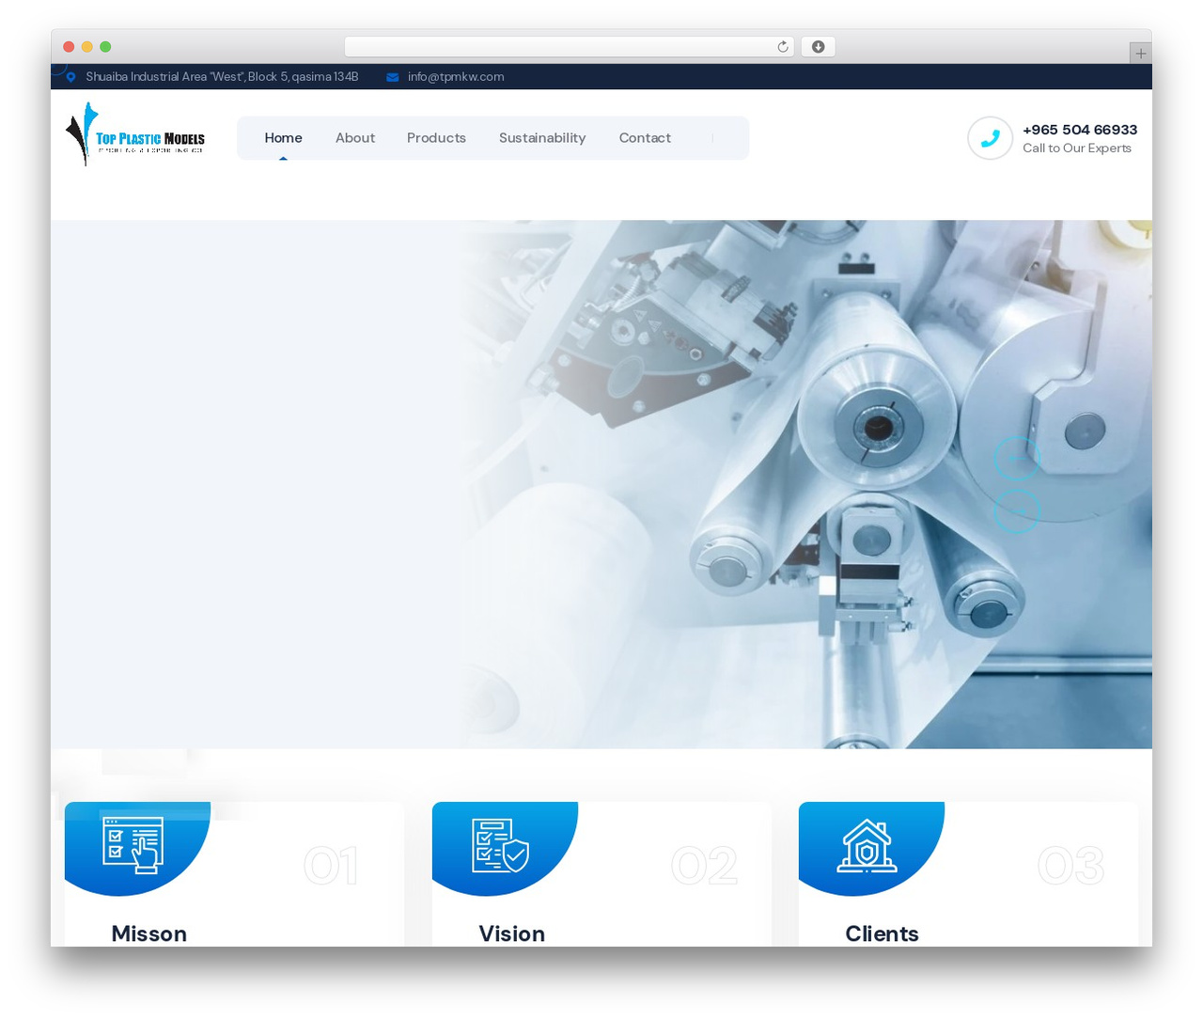Screen dimensions: 1203x1019
Task: Navigate to Sustainability page
Action: pos(542,138)
